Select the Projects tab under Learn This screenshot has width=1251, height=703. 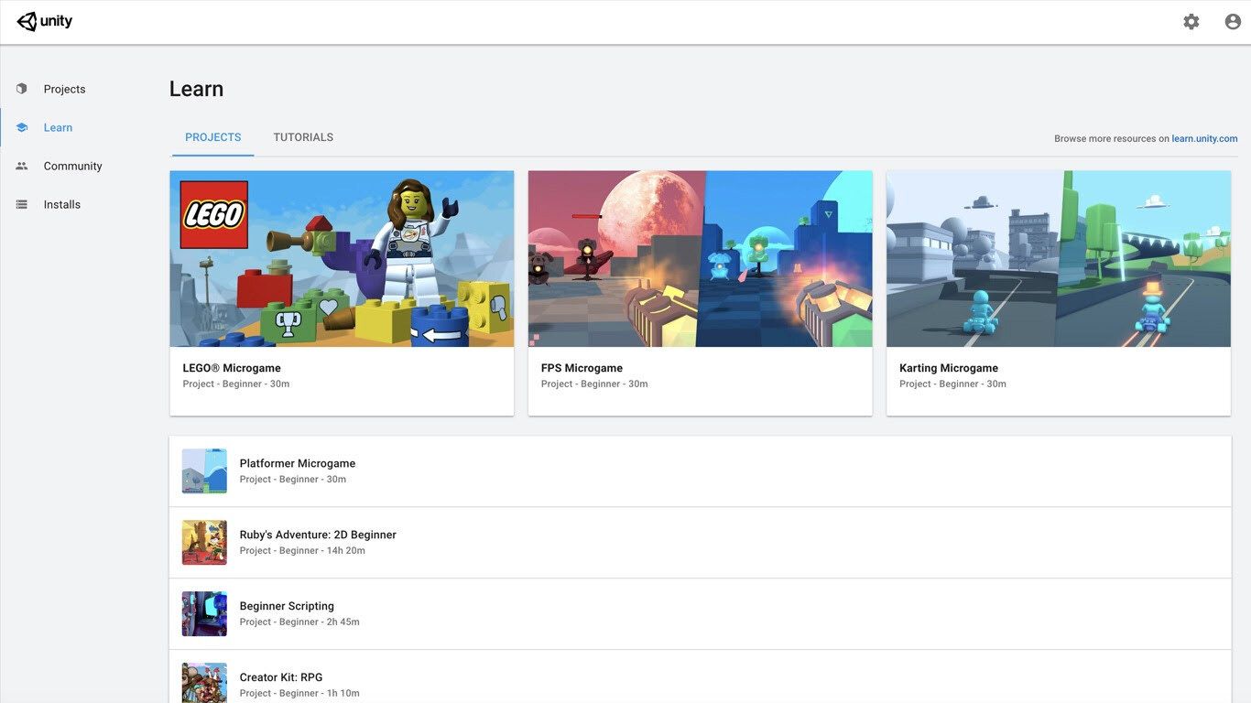[212, 137]
